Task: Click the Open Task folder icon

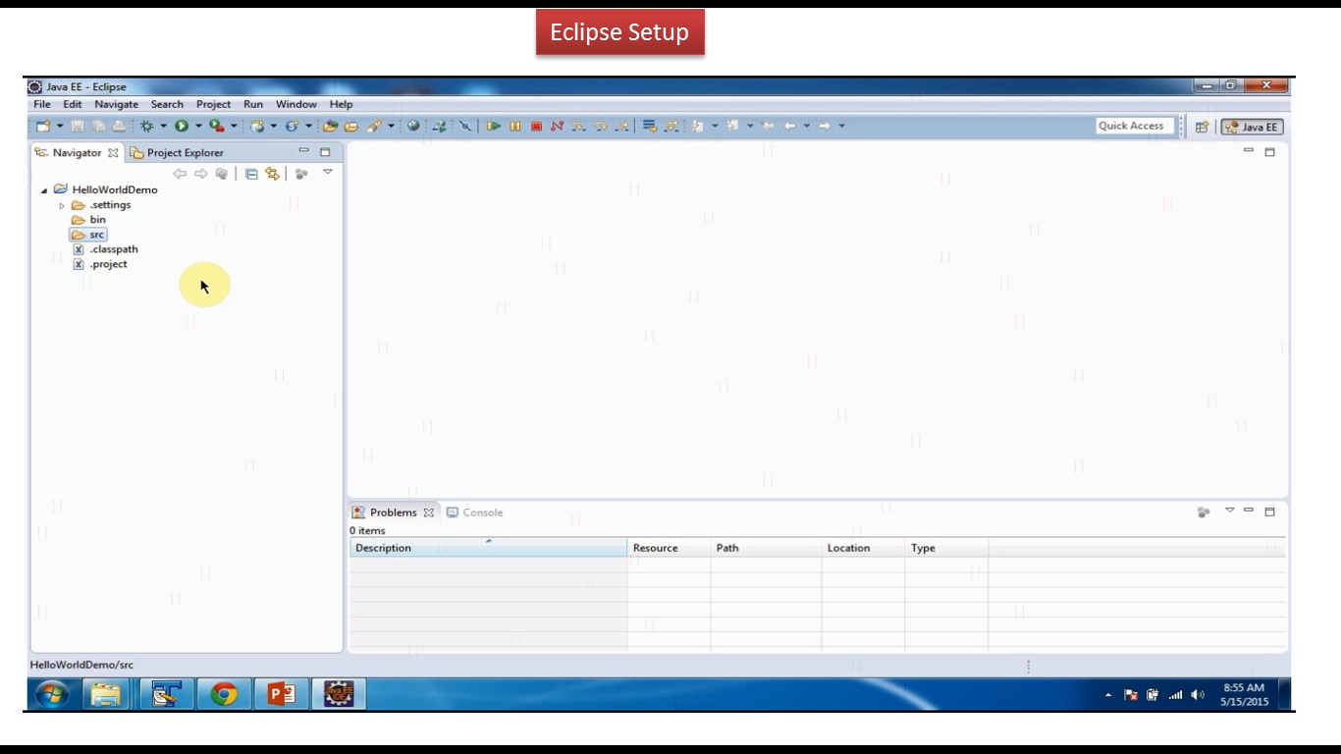Action: coord(351,126)
